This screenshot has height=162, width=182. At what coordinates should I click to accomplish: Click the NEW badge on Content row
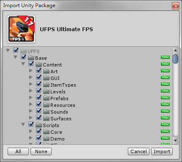coord(165,64)
